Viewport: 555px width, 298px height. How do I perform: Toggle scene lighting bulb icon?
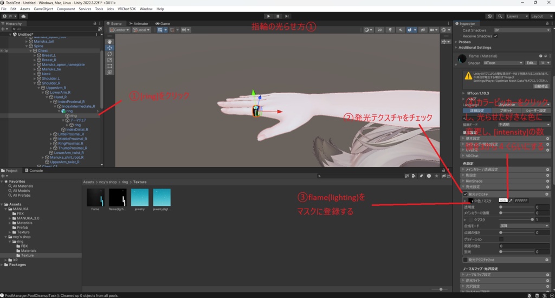(x=390, y=30)
